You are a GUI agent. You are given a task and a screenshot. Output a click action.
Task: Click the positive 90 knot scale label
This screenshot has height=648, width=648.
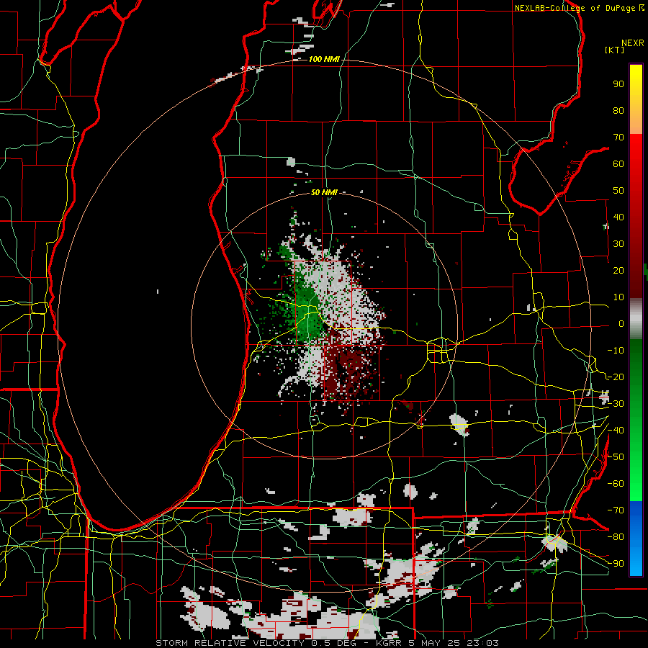618,84
